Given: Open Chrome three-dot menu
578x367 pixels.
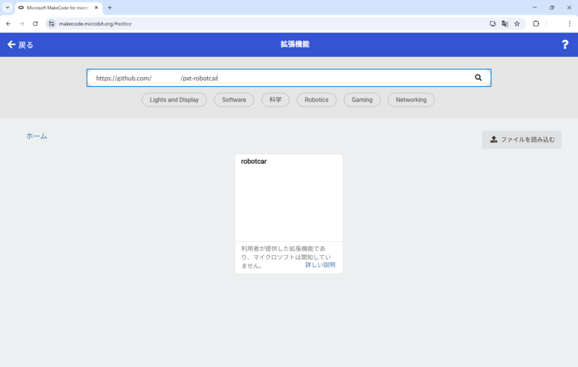Looking at the screenshot, I should click(569, 24).
